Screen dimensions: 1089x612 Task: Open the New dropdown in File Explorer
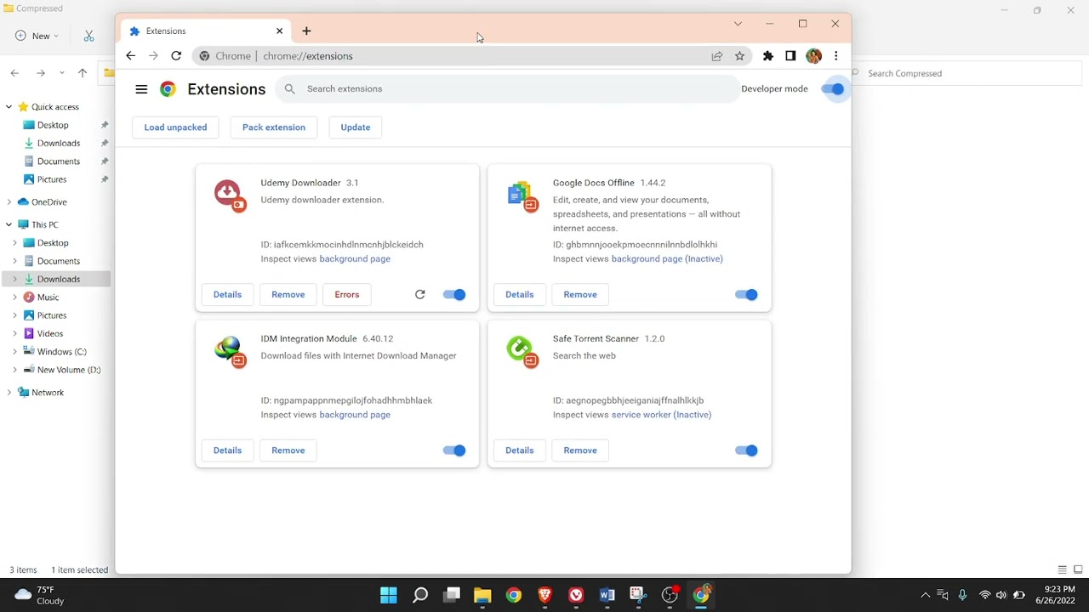pos(37,36)
